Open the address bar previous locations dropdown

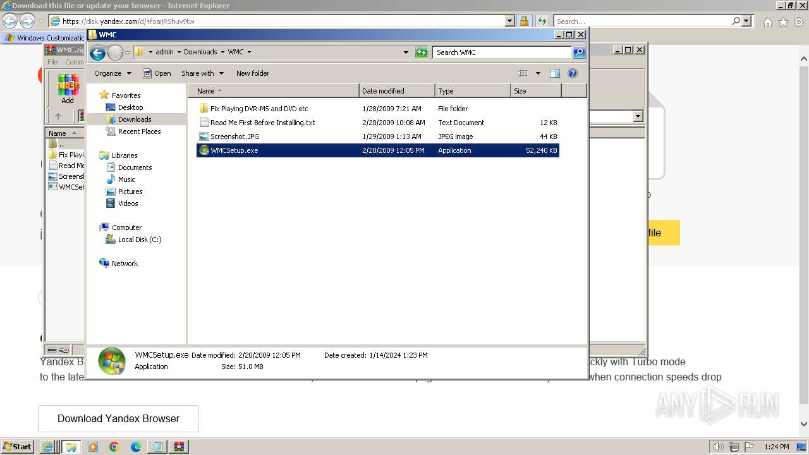[x=406, y=52]
